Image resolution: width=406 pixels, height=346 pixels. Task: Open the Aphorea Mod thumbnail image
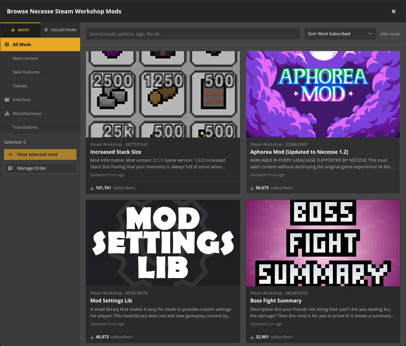323,94
